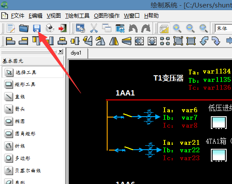The image size is (232, 184).
Task: Select the 选择工具 pointer tool
Action: pos(33,72)
